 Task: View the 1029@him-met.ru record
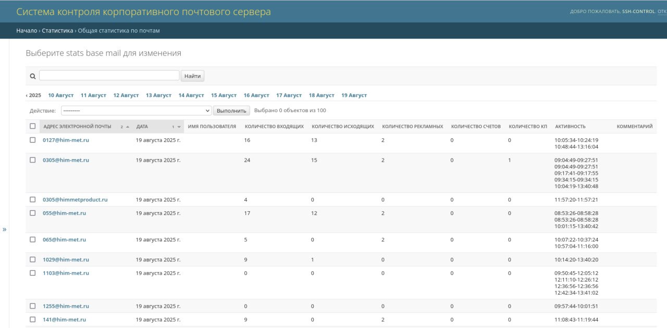coord(66,260)
